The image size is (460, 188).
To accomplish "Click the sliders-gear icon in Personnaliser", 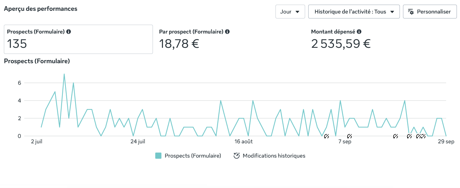I will [x=411, y=12].
